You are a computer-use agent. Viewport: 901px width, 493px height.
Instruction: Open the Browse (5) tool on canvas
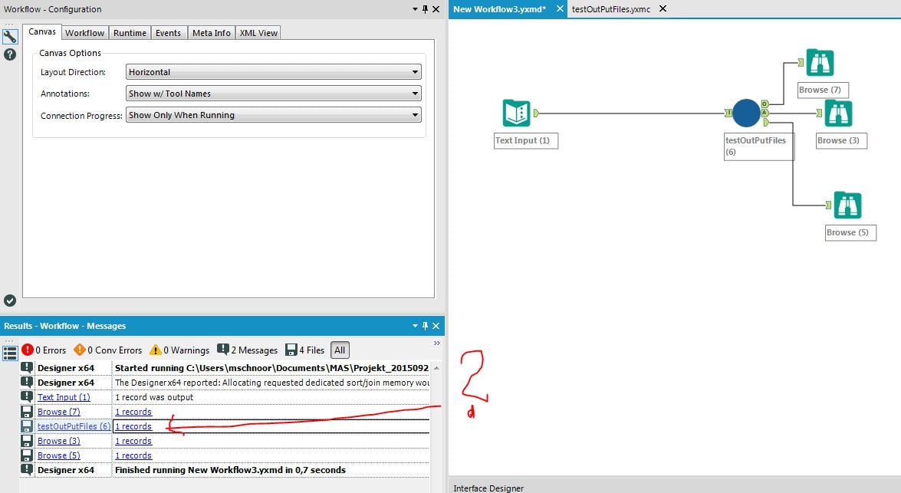coord(850,205)
